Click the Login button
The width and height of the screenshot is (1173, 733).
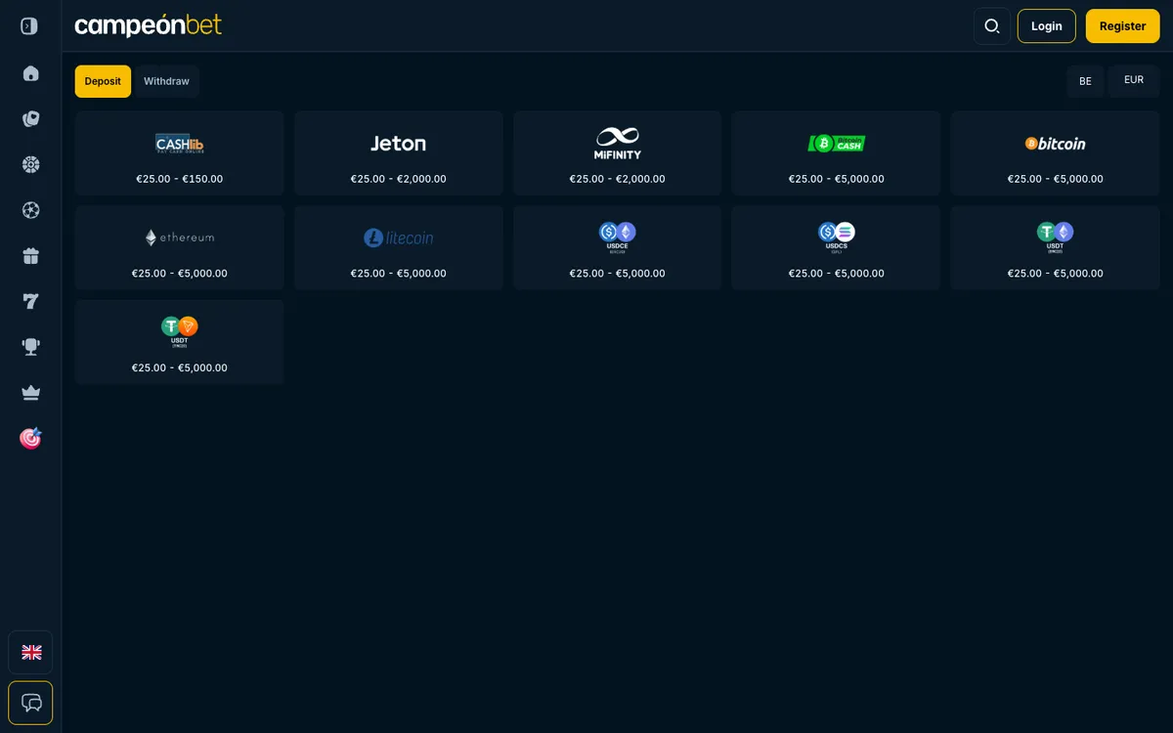point(1046,26)
